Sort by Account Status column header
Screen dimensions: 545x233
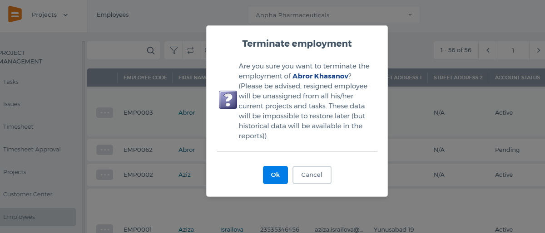(517, 78)
